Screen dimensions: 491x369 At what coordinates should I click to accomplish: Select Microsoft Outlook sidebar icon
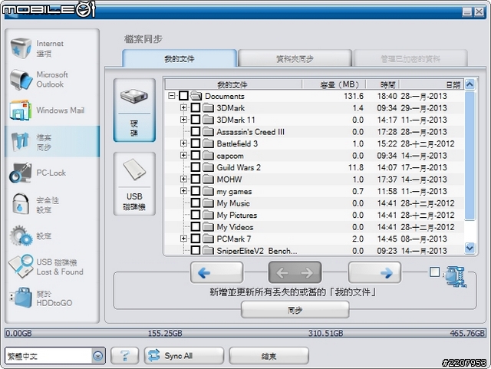pos(21,80)
